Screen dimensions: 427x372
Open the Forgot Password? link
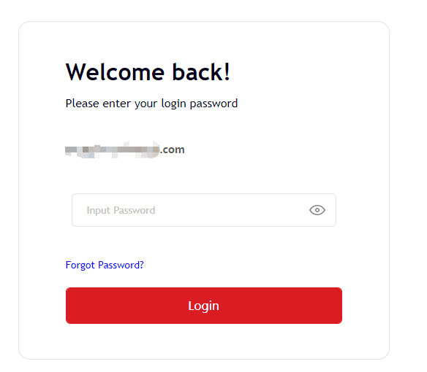(105, 265)
